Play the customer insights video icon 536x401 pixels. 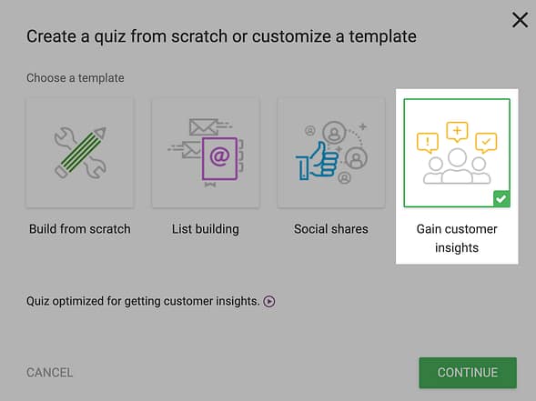tap(269, 301)
